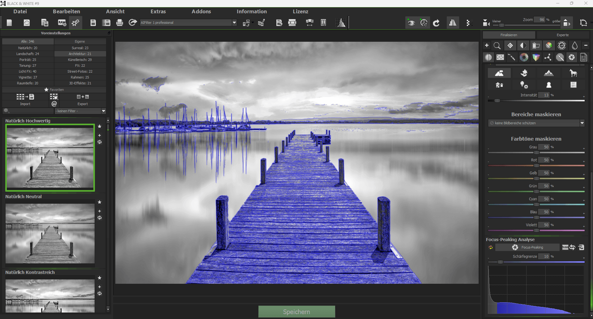Click the share arrow icon in toolbar

tap(133, 23)
